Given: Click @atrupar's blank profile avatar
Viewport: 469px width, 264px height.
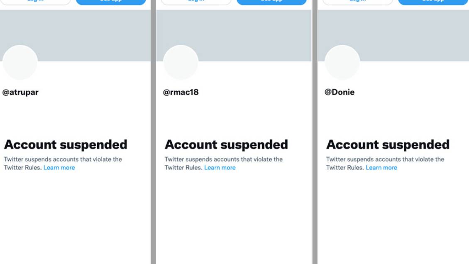Looking at the screenshot, I should (x=20, y=62).
